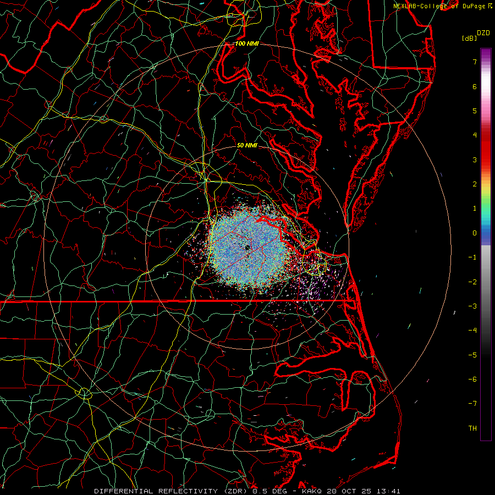The width and height of the screenshot is (495, 495).
Task: Click the red 3 dB color band
Action: click(486, 159)
